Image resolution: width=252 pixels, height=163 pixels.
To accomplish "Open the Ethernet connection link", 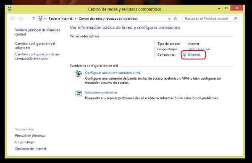I will pos(194,54).
